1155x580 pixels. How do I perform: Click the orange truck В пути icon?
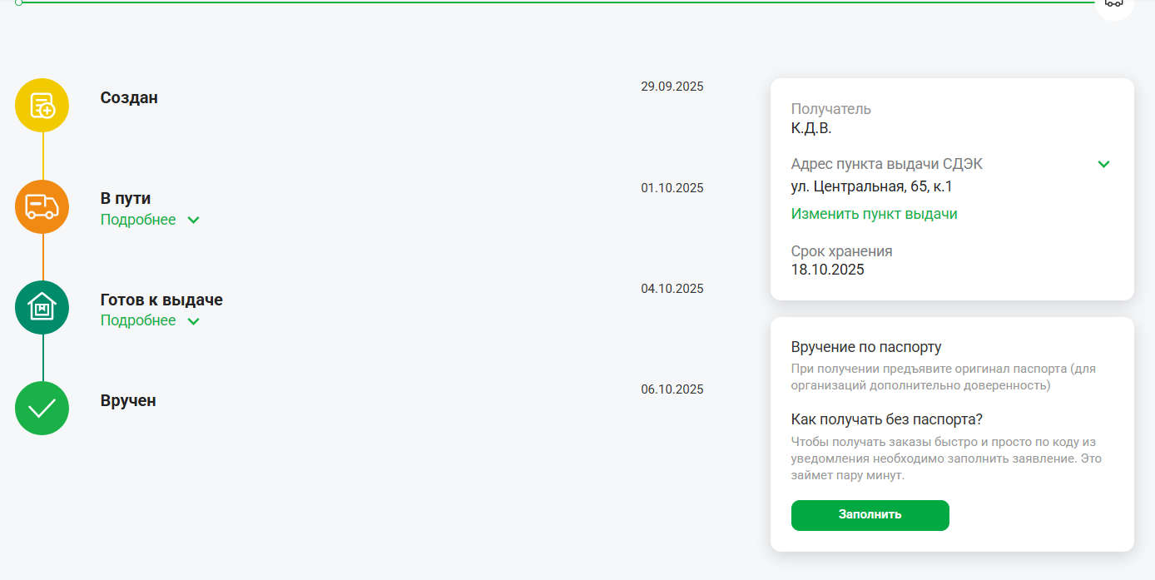42,206
